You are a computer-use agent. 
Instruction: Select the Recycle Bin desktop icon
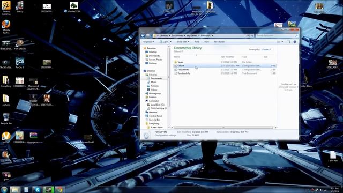[6, 119]
